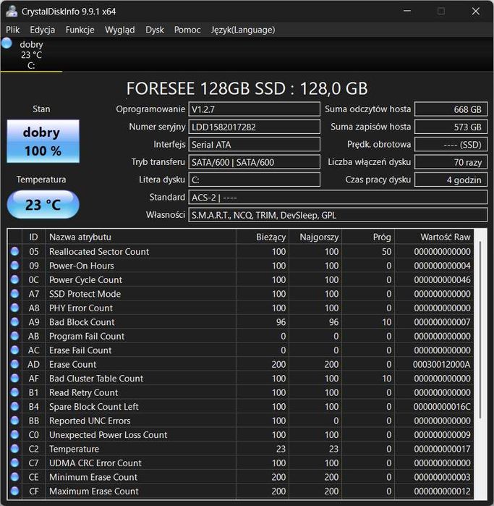Click status orb for UDMA CRC Error Count
Viewport: 494px width, 506px height.
[x=15, y=463]
